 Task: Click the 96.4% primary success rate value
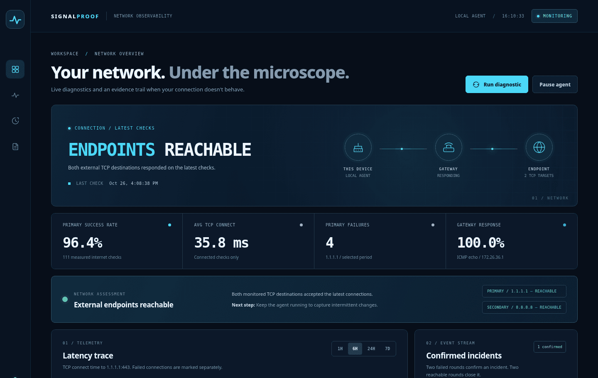83,243
